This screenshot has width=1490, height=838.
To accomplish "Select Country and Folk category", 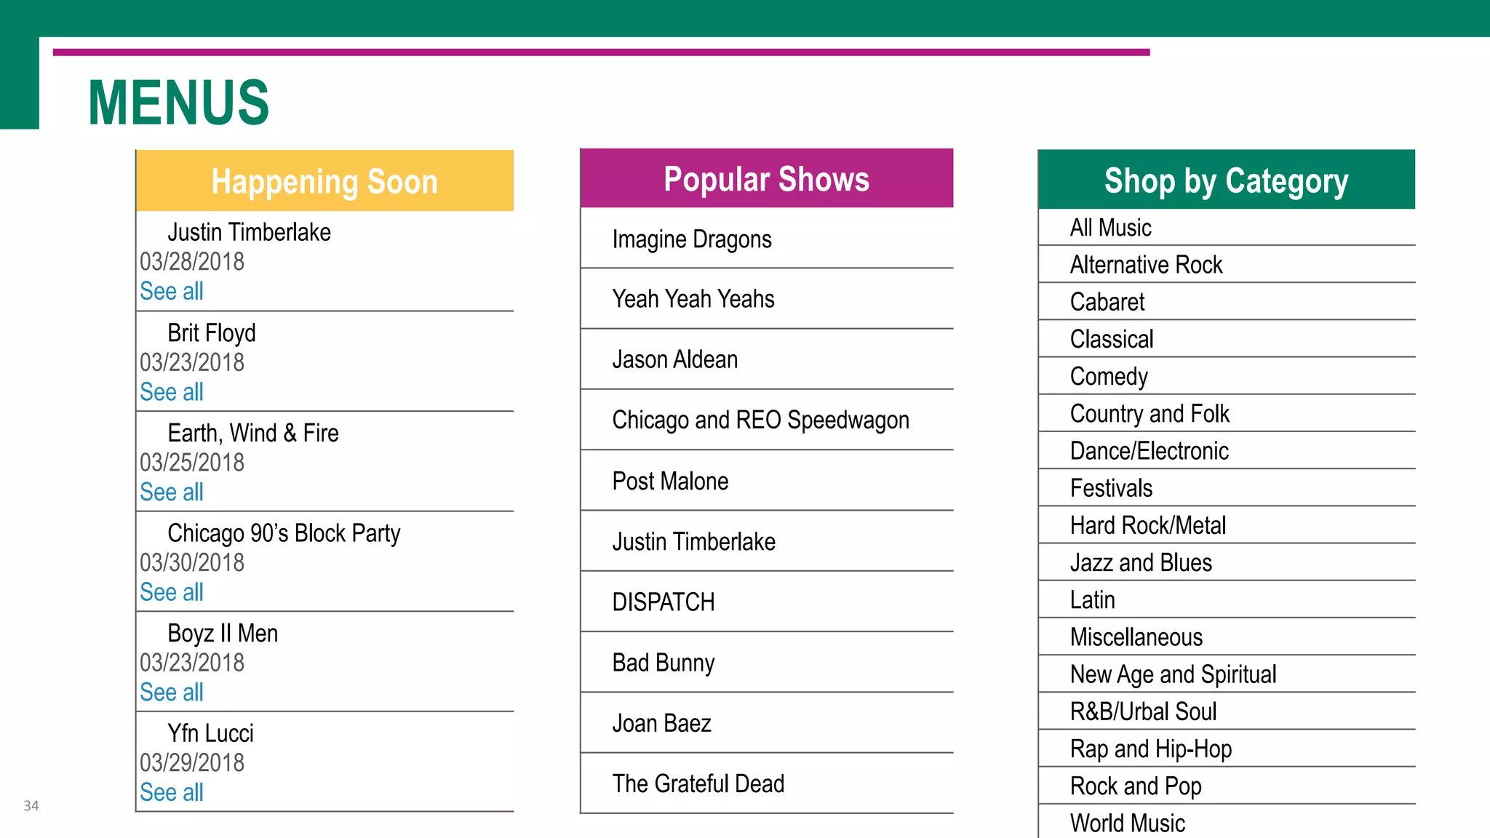I will pos(1227,413).
